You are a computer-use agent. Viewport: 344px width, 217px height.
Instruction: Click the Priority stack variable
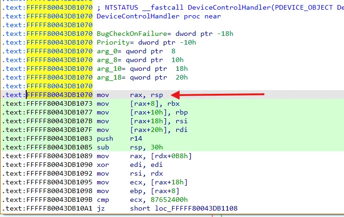click(113, 42)
